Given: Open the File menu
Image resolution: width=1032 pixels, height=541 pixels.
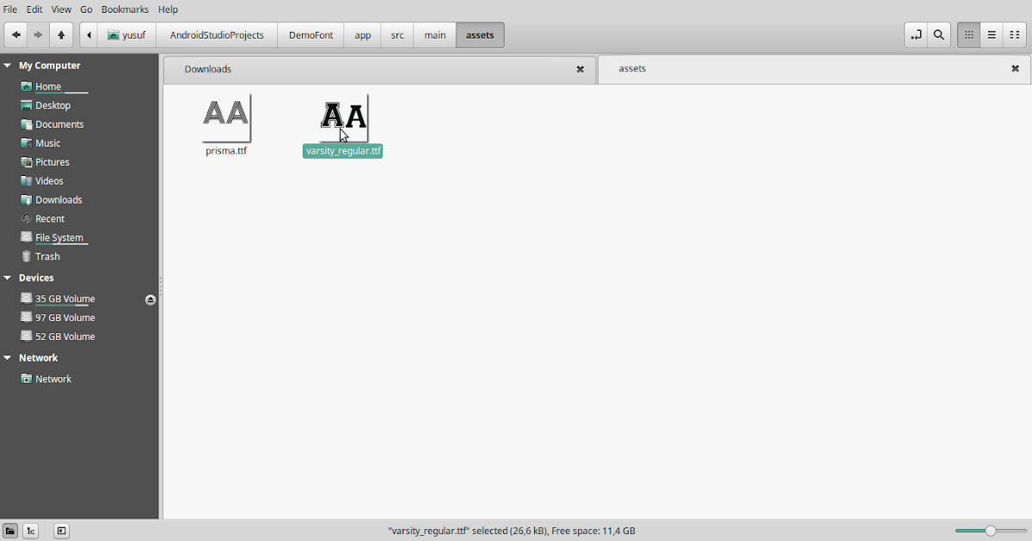Looking at the screenshot, I should point(10,9).
